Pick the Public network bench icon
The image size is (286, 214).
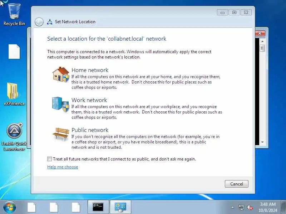pyautogui.click(x=61, y=134)
